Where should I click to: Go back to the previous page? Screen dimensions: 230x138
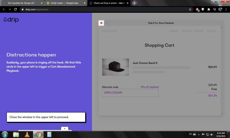(x=4, y=9)
